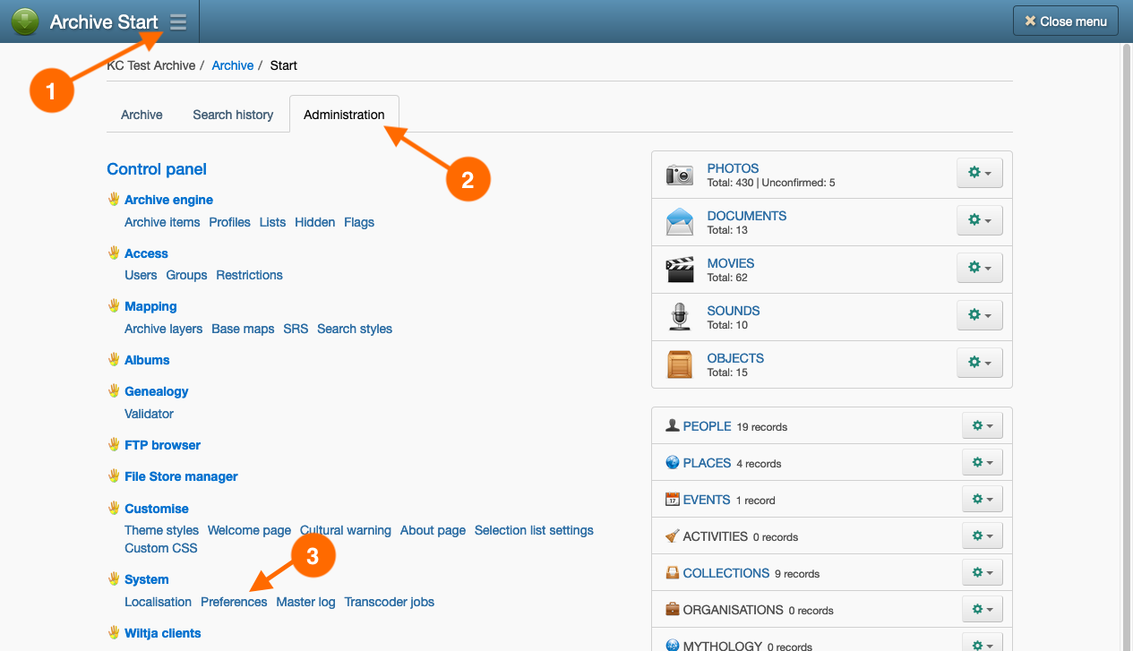Click the Objects crate icon
The height and width of the screenshot is (651, 1133).
pyautogui.click(x=680, y=364)
